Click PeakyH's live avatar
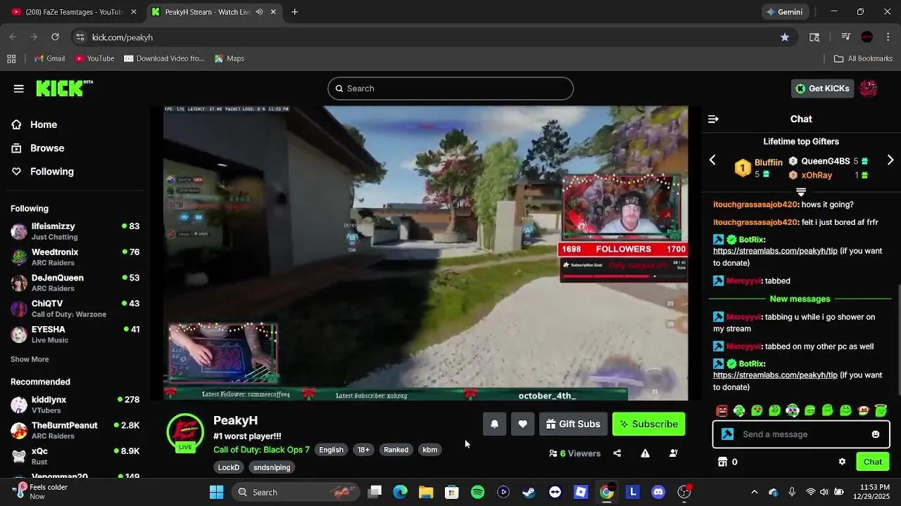901x506 pixels. pyautogui.click(x=185, y=432)
